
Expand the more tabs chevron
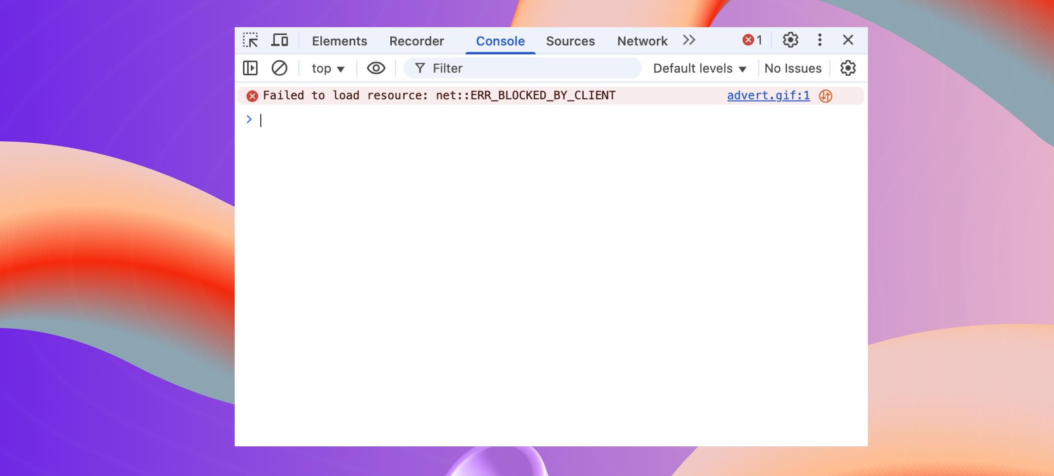pos(689,40)
